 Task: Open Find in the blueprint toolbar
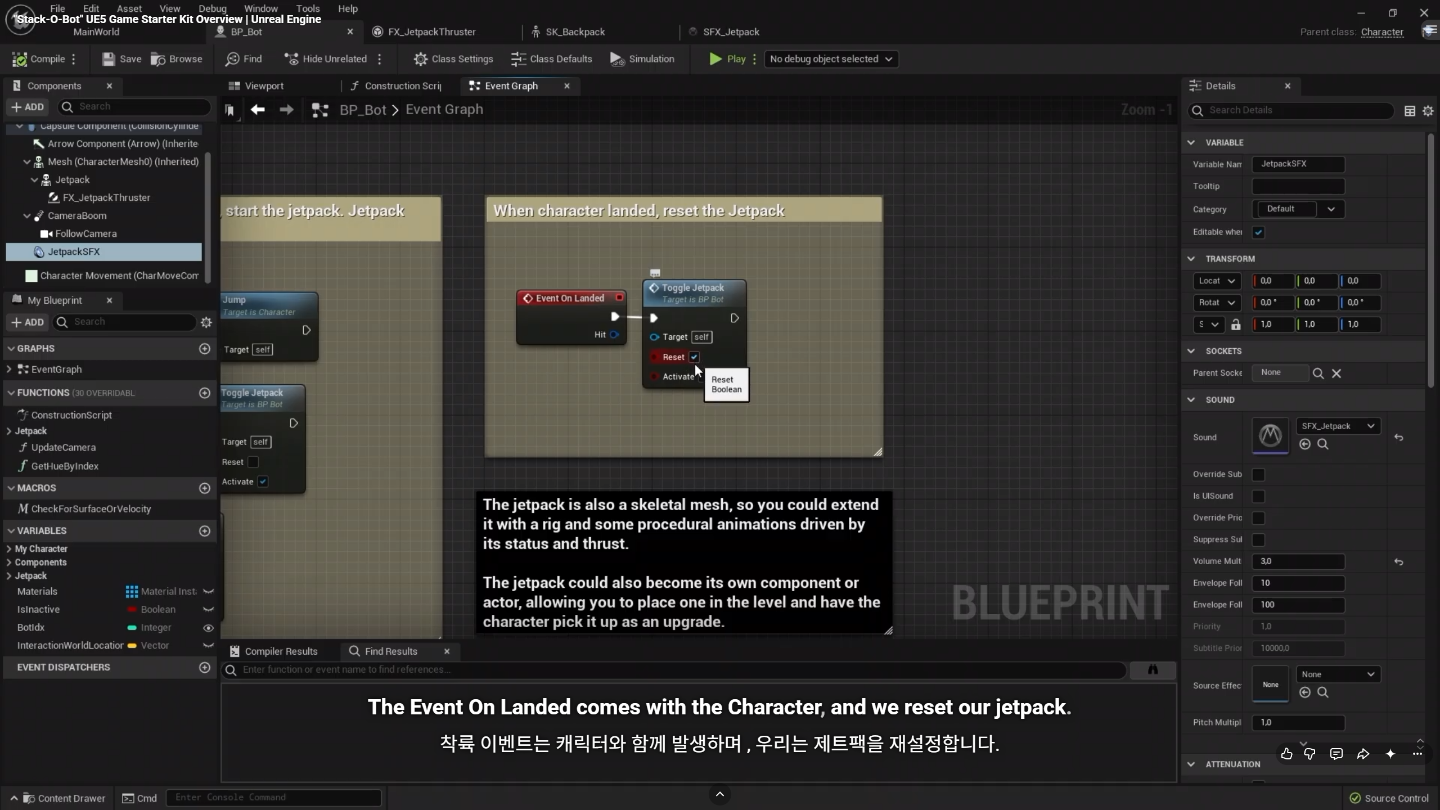pos(244,59)
